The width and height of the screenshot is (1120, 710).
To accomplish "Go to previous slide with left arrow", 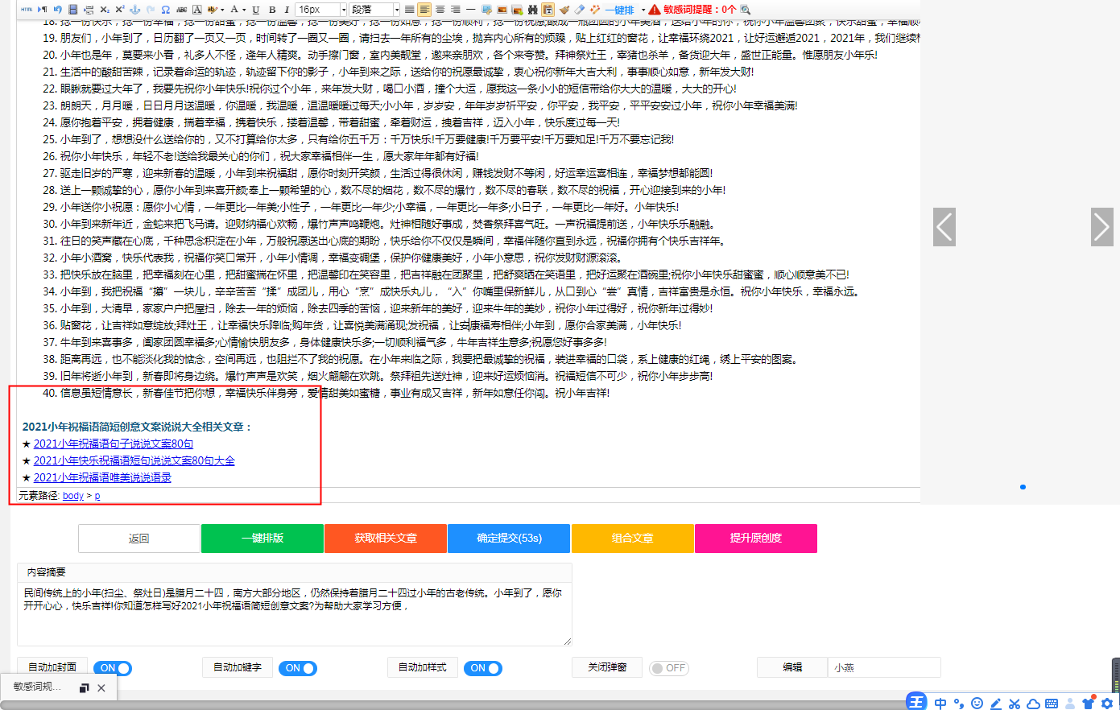I will pos(944,226).
